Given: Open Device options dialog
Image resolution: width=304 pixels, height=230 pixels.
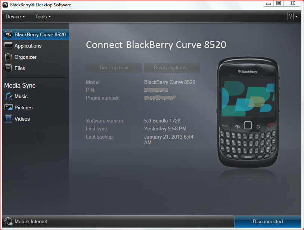Looking at the screenshot, I should [x=172, y=67].
